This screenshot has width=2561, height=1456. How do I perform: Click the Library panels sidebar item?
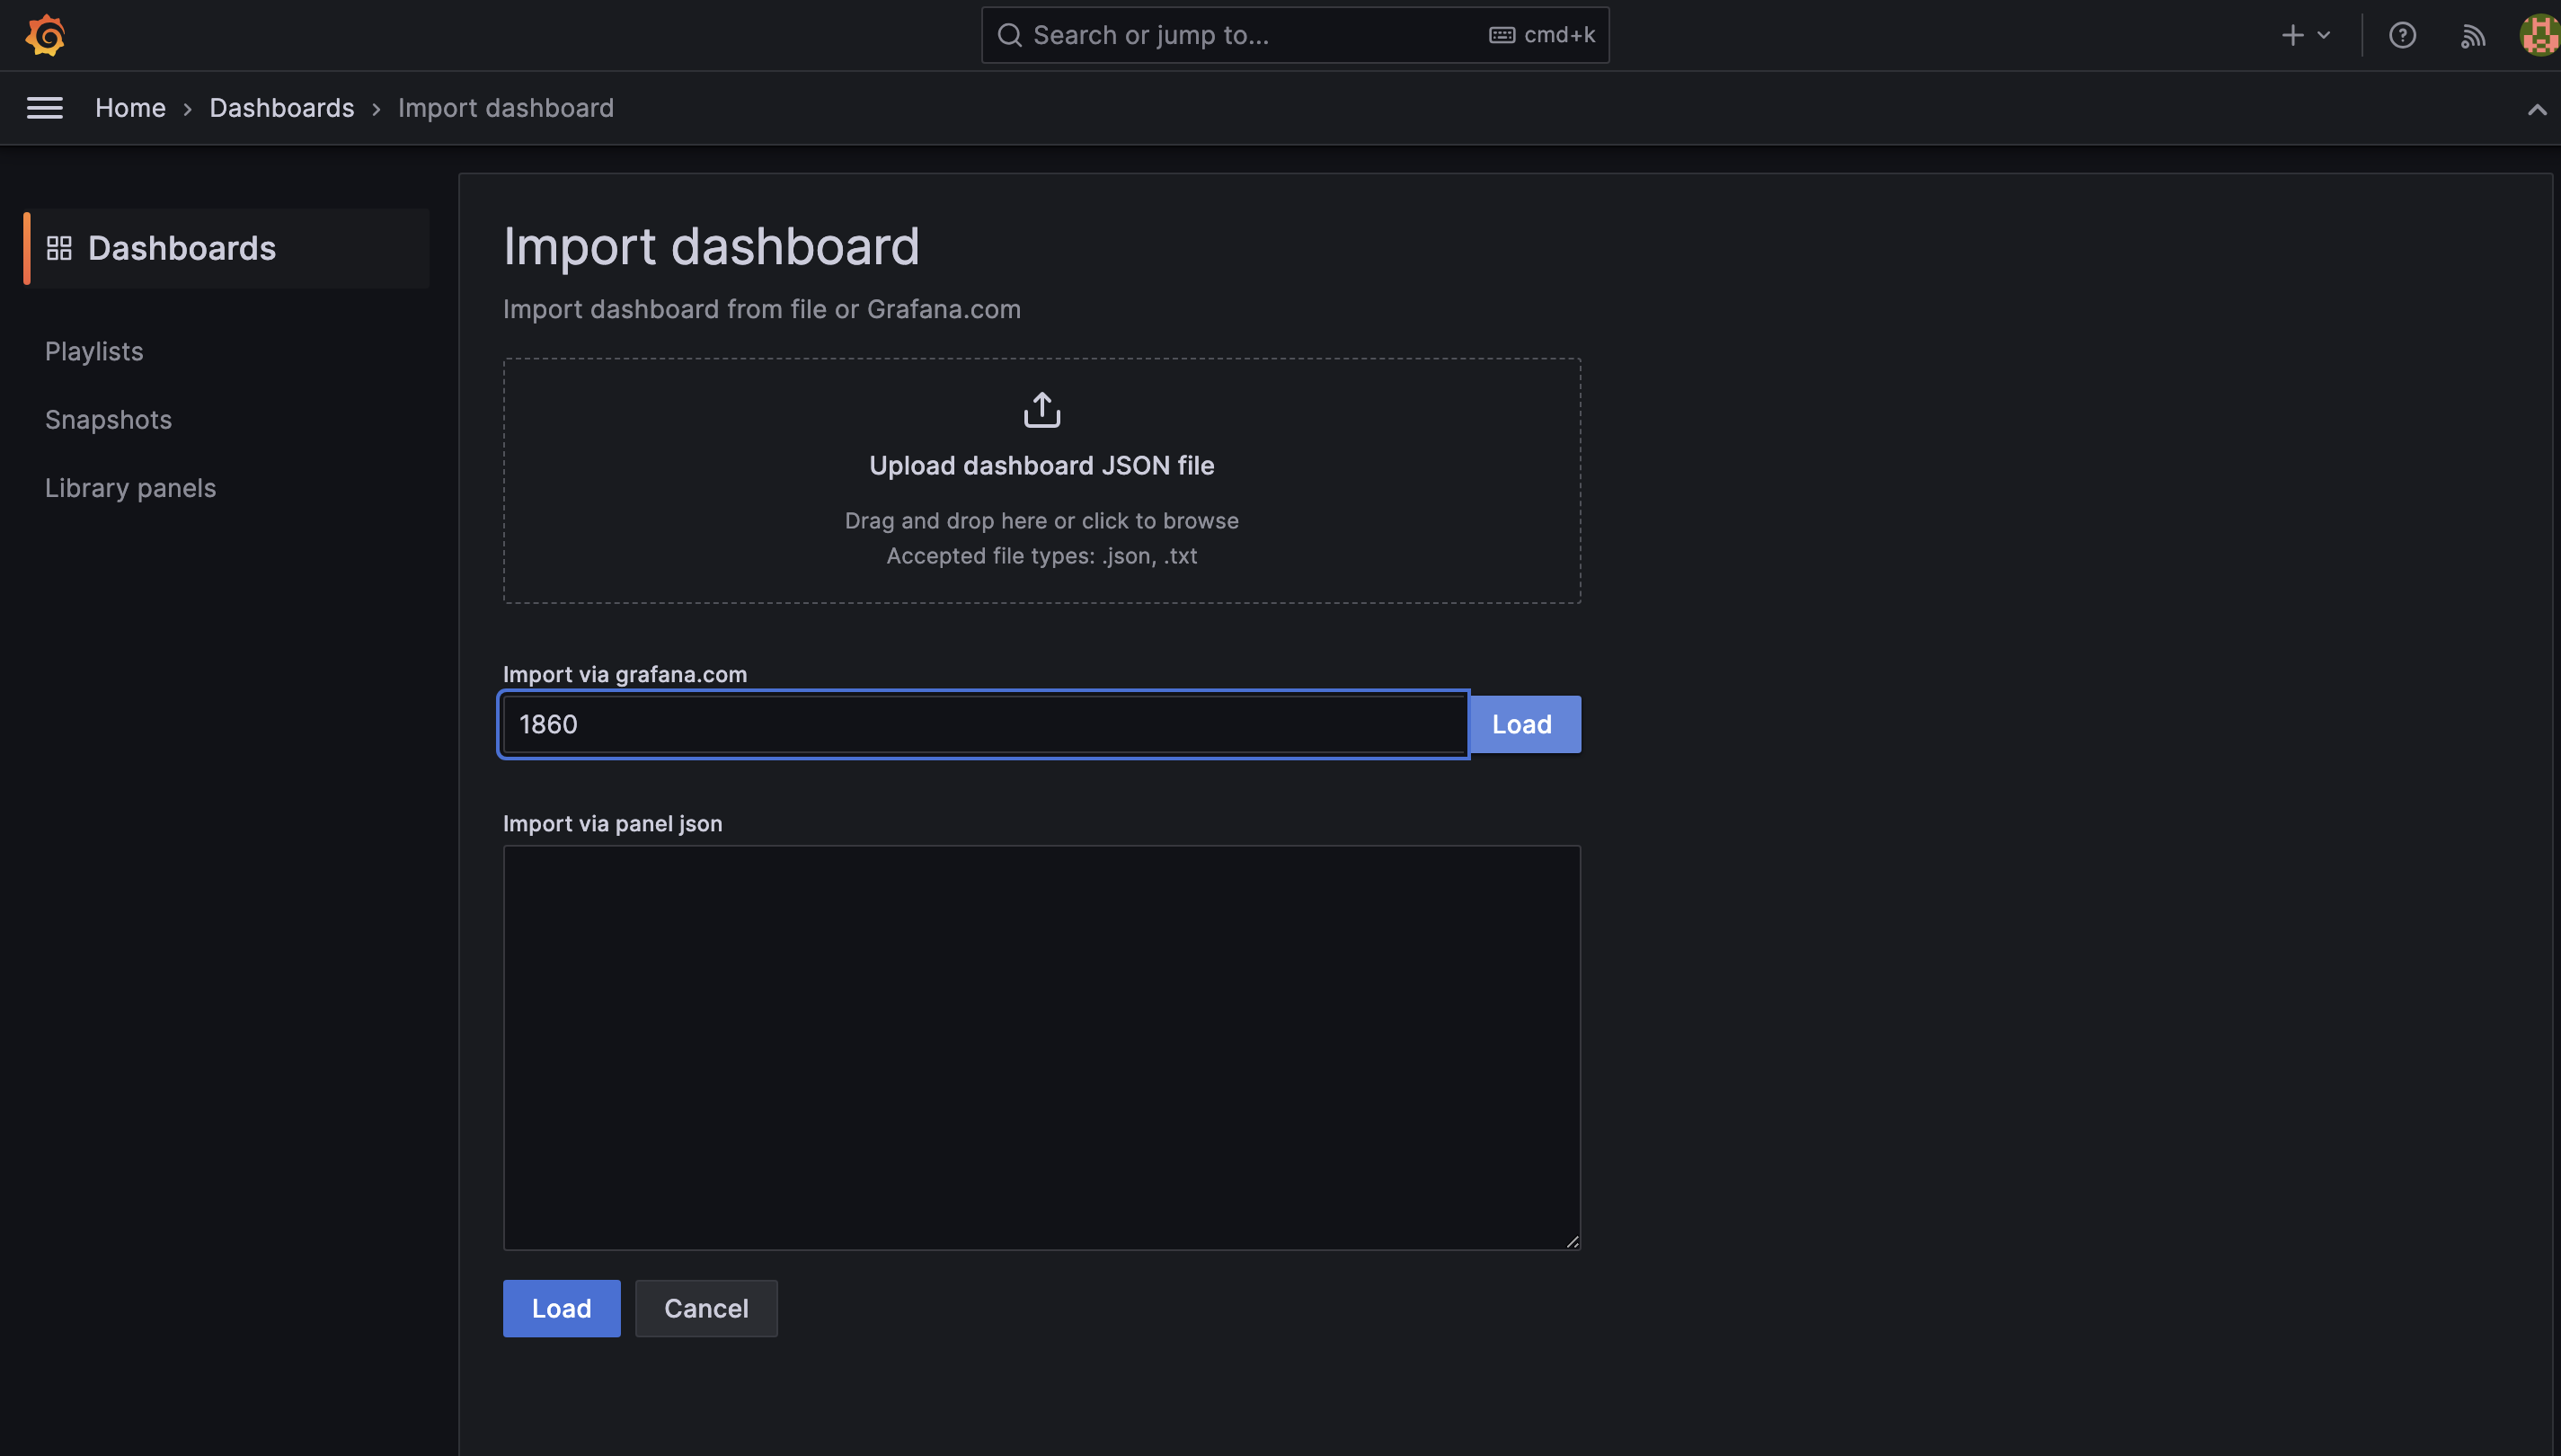pyautogui.click(x=130, y=487)
